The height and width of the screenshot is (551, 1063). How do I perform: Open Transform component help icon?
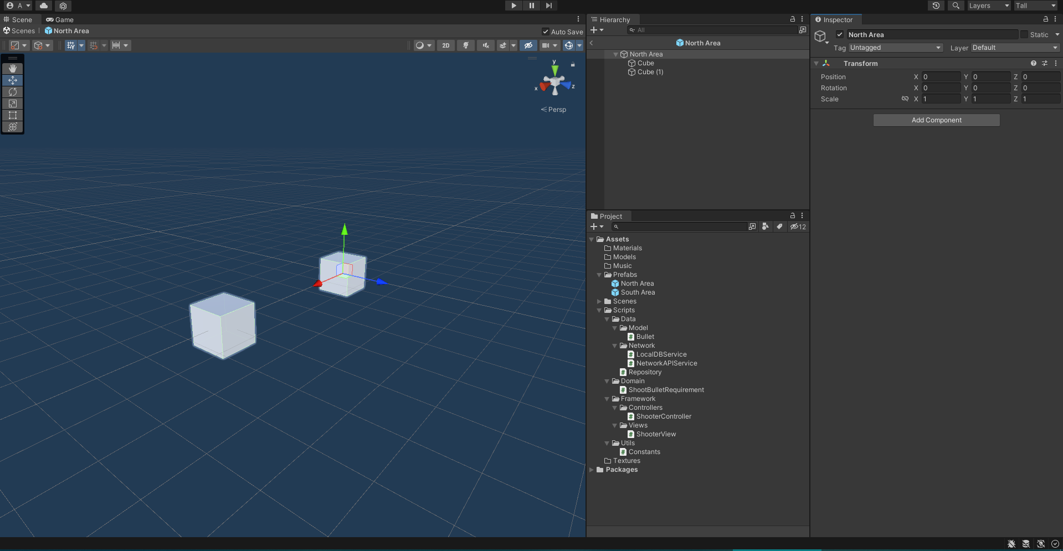[1034, 63]
